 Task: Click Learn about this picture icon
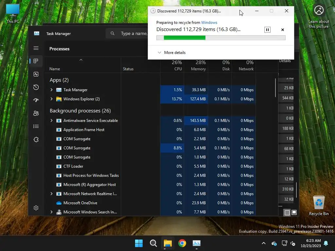coord(319,17)
